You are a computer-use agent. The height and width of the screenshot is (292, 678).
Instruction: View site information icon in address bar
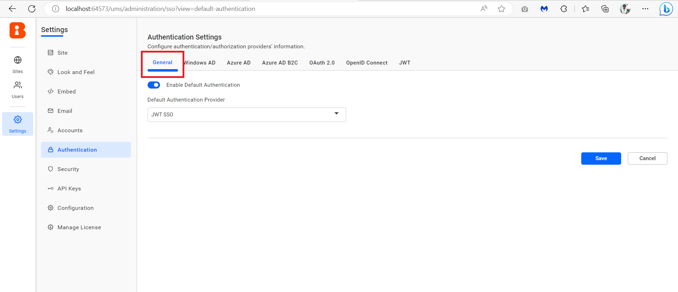click(x=55, y=9)
